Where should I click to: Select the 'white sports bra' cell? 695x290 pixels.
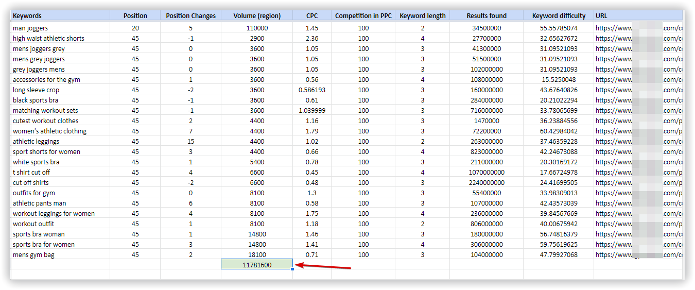coord(60,162)
